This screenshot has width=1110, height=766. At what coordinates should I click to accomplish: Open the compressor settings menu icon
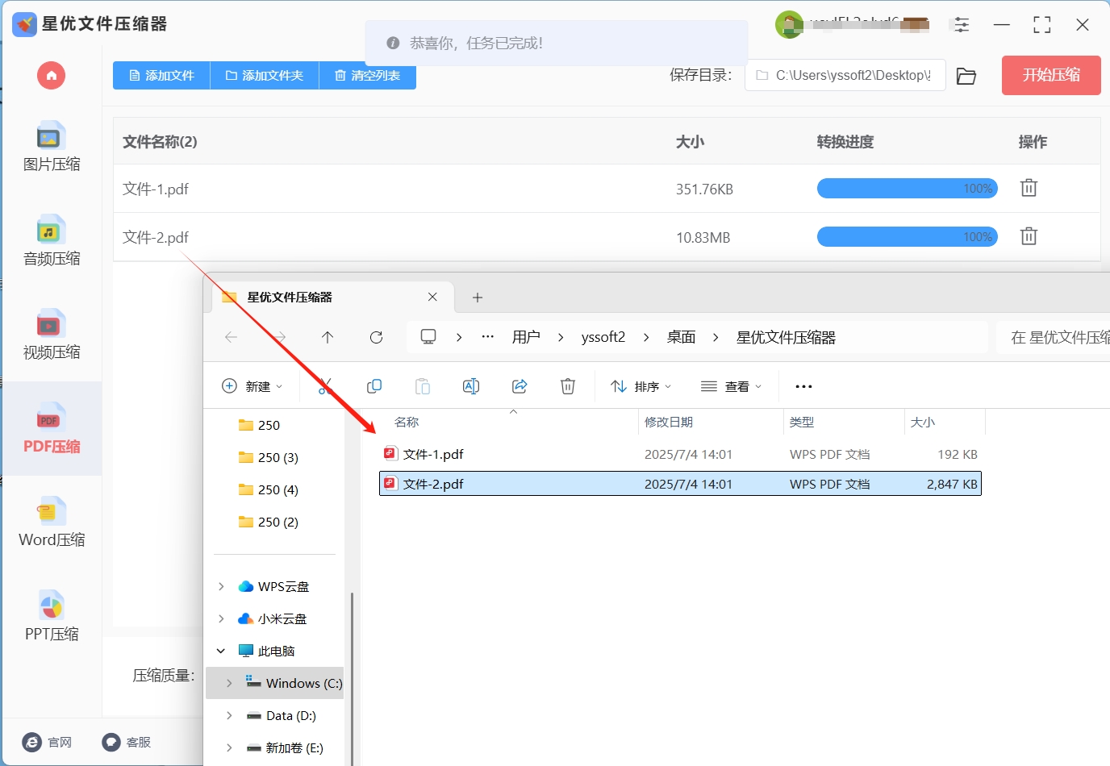962,25
